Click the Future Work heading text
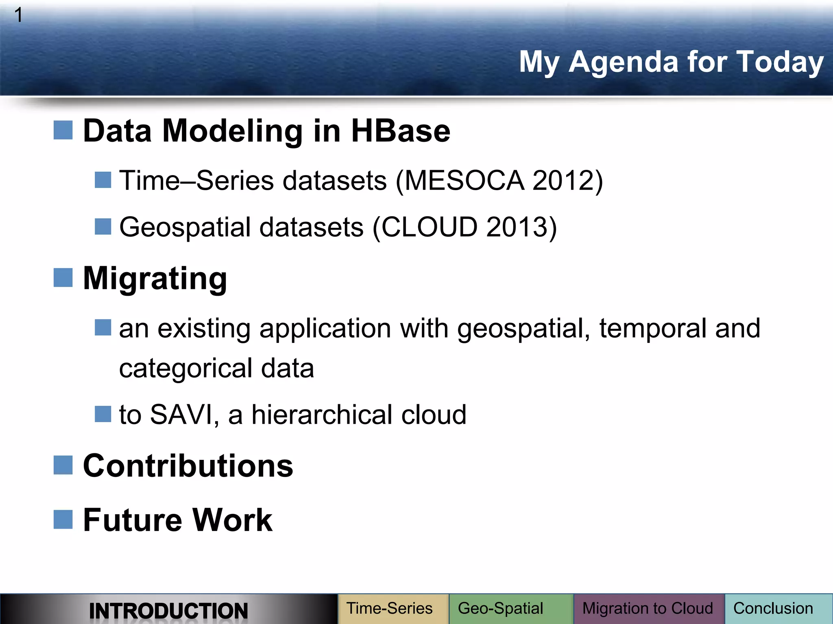Viewport: 833px width, 624px height. [178, 520]
